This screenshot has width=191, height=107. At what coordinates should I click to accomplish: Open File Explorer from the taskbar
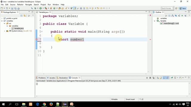tap(24, 104)
